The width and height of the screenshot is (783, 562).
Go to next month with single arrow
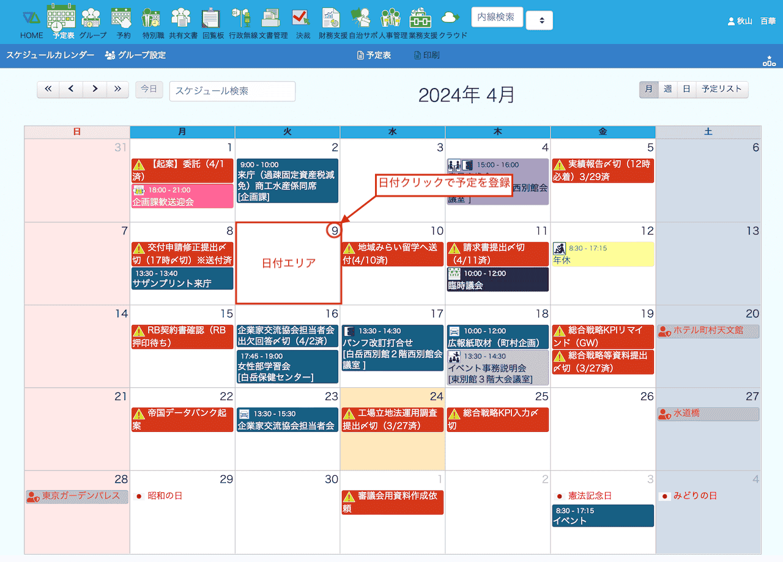click(x=95, y=89)
